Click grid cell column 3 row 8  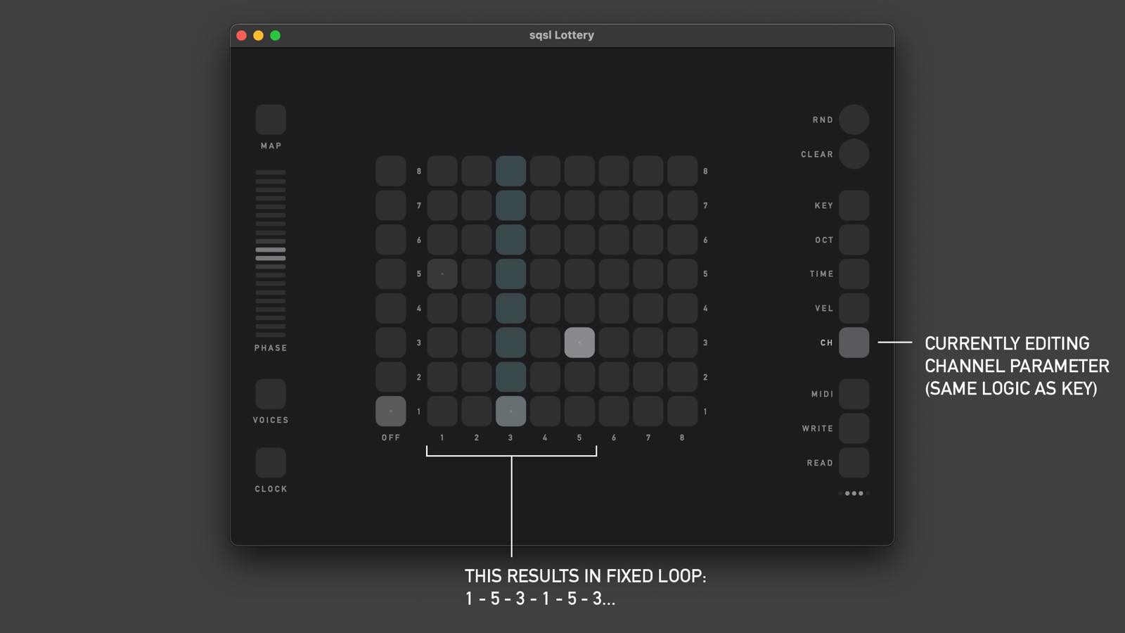pos(510,171)
